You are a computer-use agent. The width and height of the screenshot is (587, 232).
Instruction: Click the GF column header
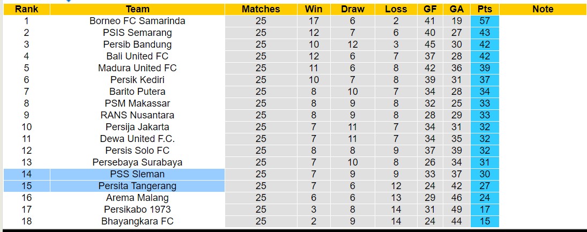429,9
